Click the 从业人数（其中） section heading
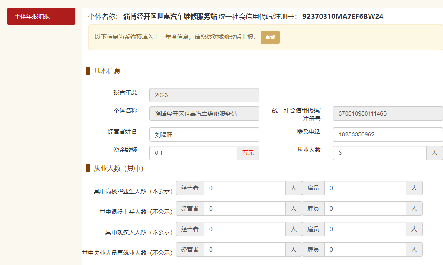443x265 pixels. point(119,169)
